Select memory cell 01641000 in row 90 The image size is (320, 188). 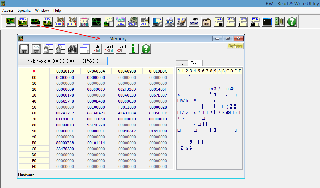point(158,131)
